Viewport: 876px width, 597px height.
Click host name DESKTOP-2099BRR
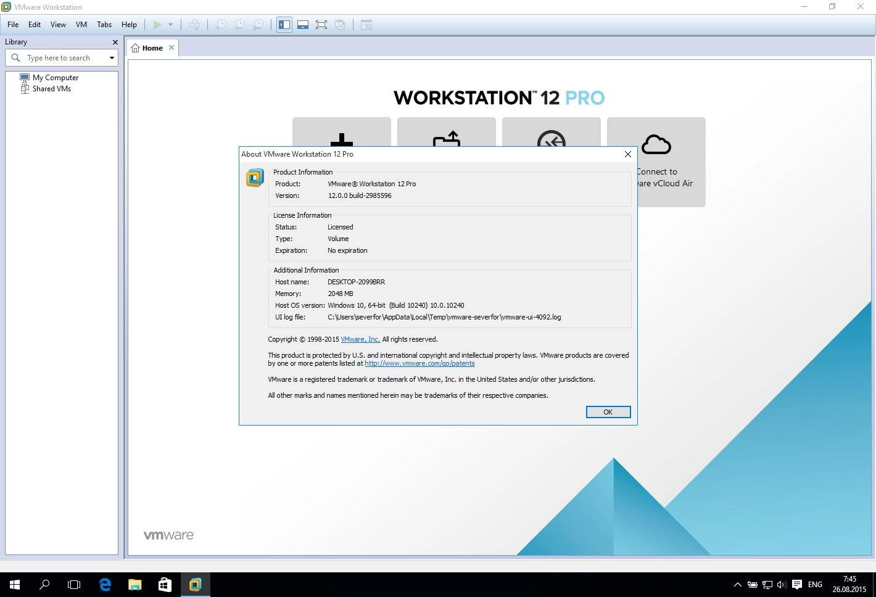pyautogui.click(x=356, y=282)
